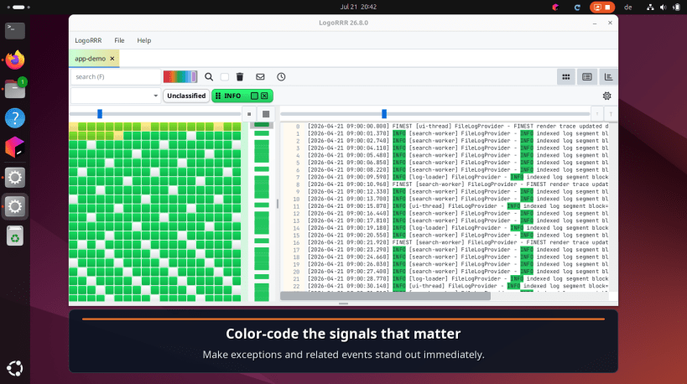Remove the INFO filter with its X
Viewport: 687px width, 384px height.
264,96
